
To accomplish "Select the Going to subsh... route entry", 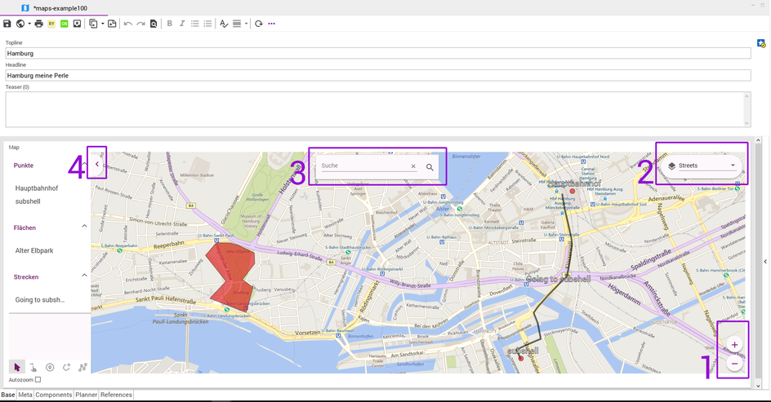I will (40, 299).
